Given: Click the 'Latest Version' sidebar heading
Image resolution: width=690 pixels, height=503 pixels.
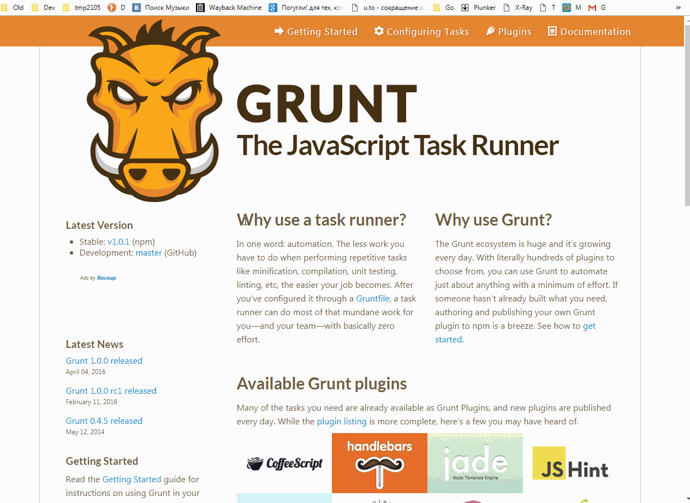Looking at the screenshot, I should pos(99,225).
